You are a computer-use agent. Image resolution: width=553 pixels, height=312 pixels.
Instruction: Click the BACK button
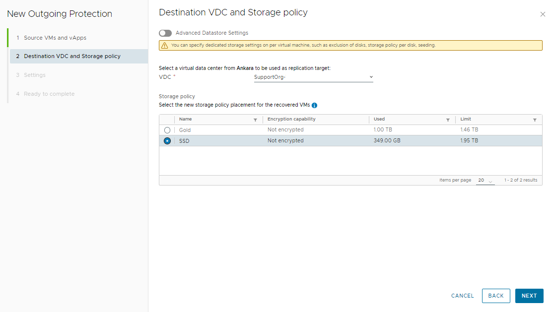[496, 296]
